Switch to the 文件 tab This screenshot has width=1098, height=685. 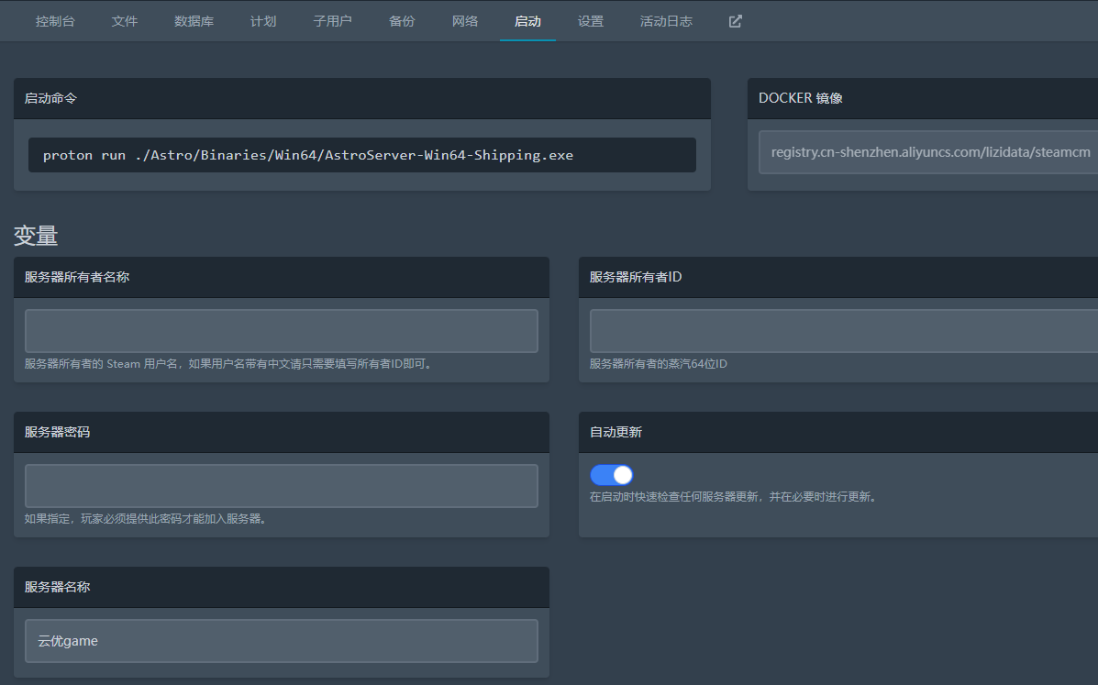125,21
